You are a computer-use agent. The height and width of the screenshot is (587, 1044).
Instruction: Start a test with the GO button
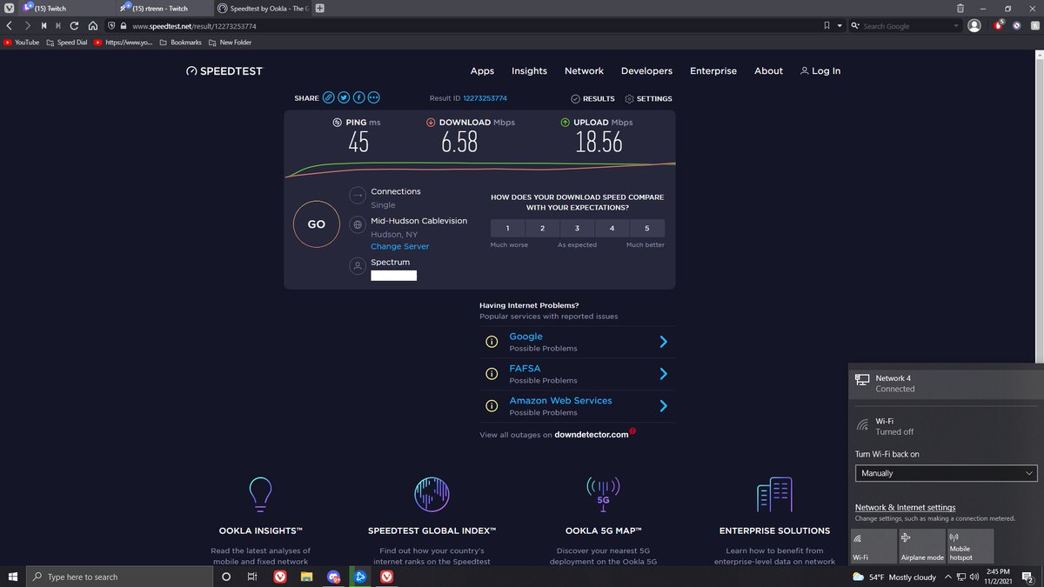[317, 224]
